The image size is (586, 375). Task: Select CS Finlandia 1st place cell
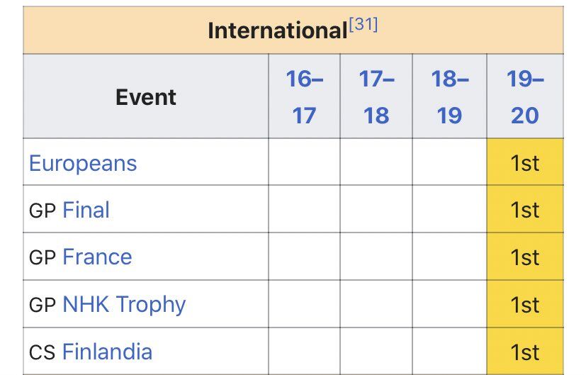[x=525, y=352]
